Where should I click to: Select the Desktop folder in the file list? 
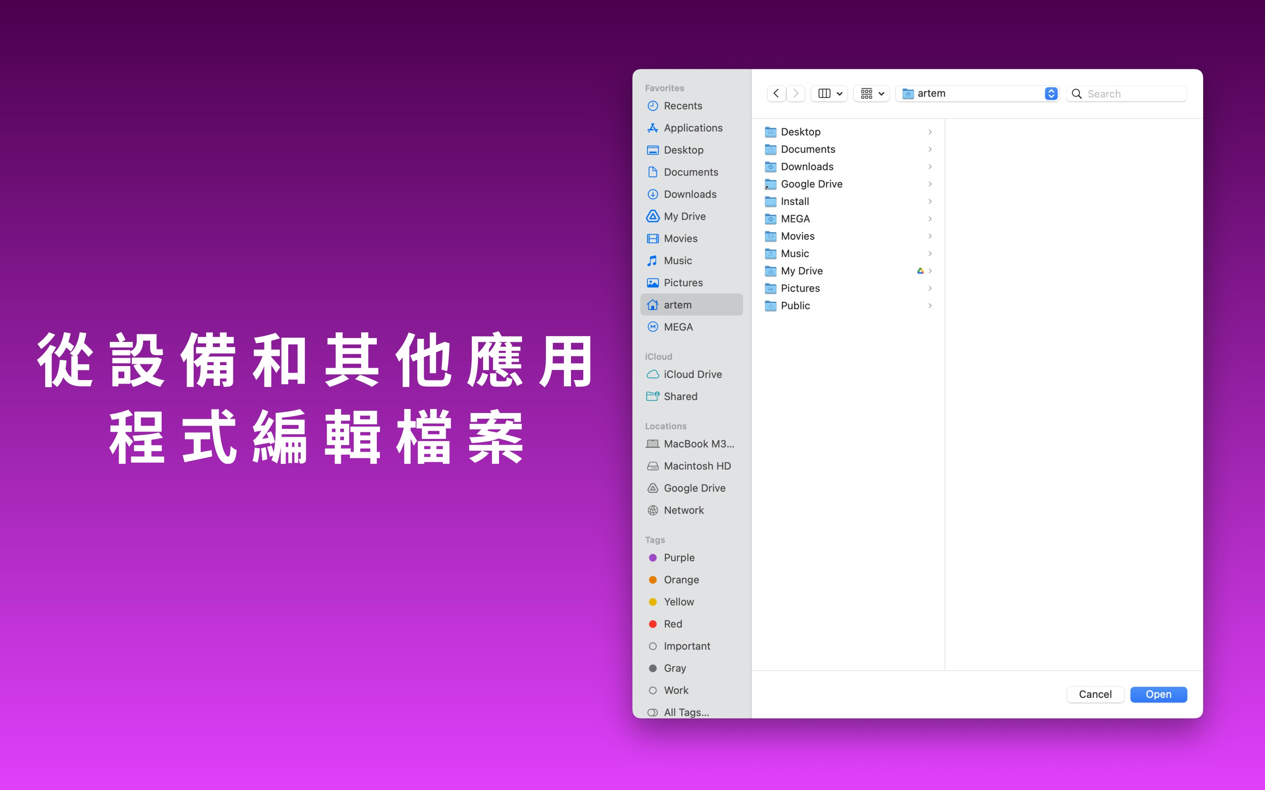coord(848,132)
